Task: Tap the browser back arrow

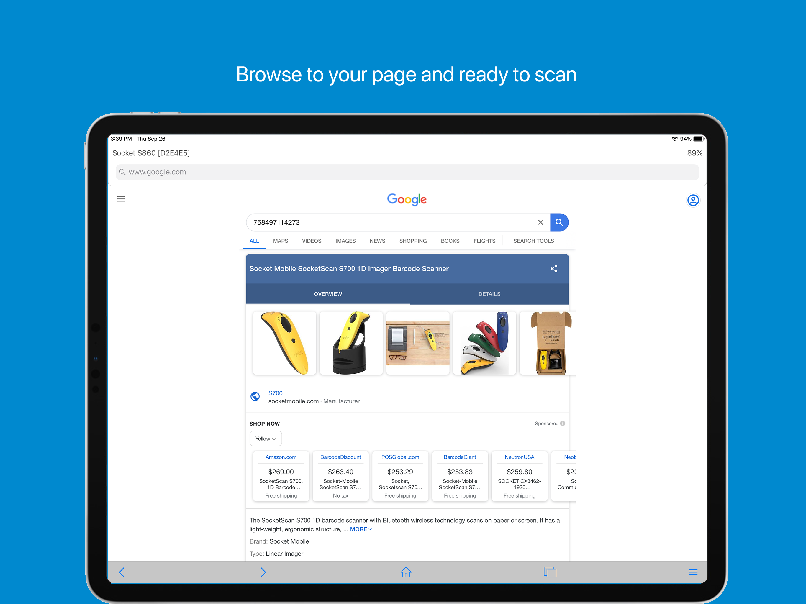Action: 122,572
